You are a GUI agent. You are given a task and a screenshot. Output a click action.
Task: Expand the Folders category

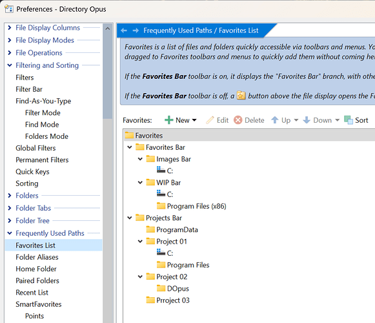[10, 195]
